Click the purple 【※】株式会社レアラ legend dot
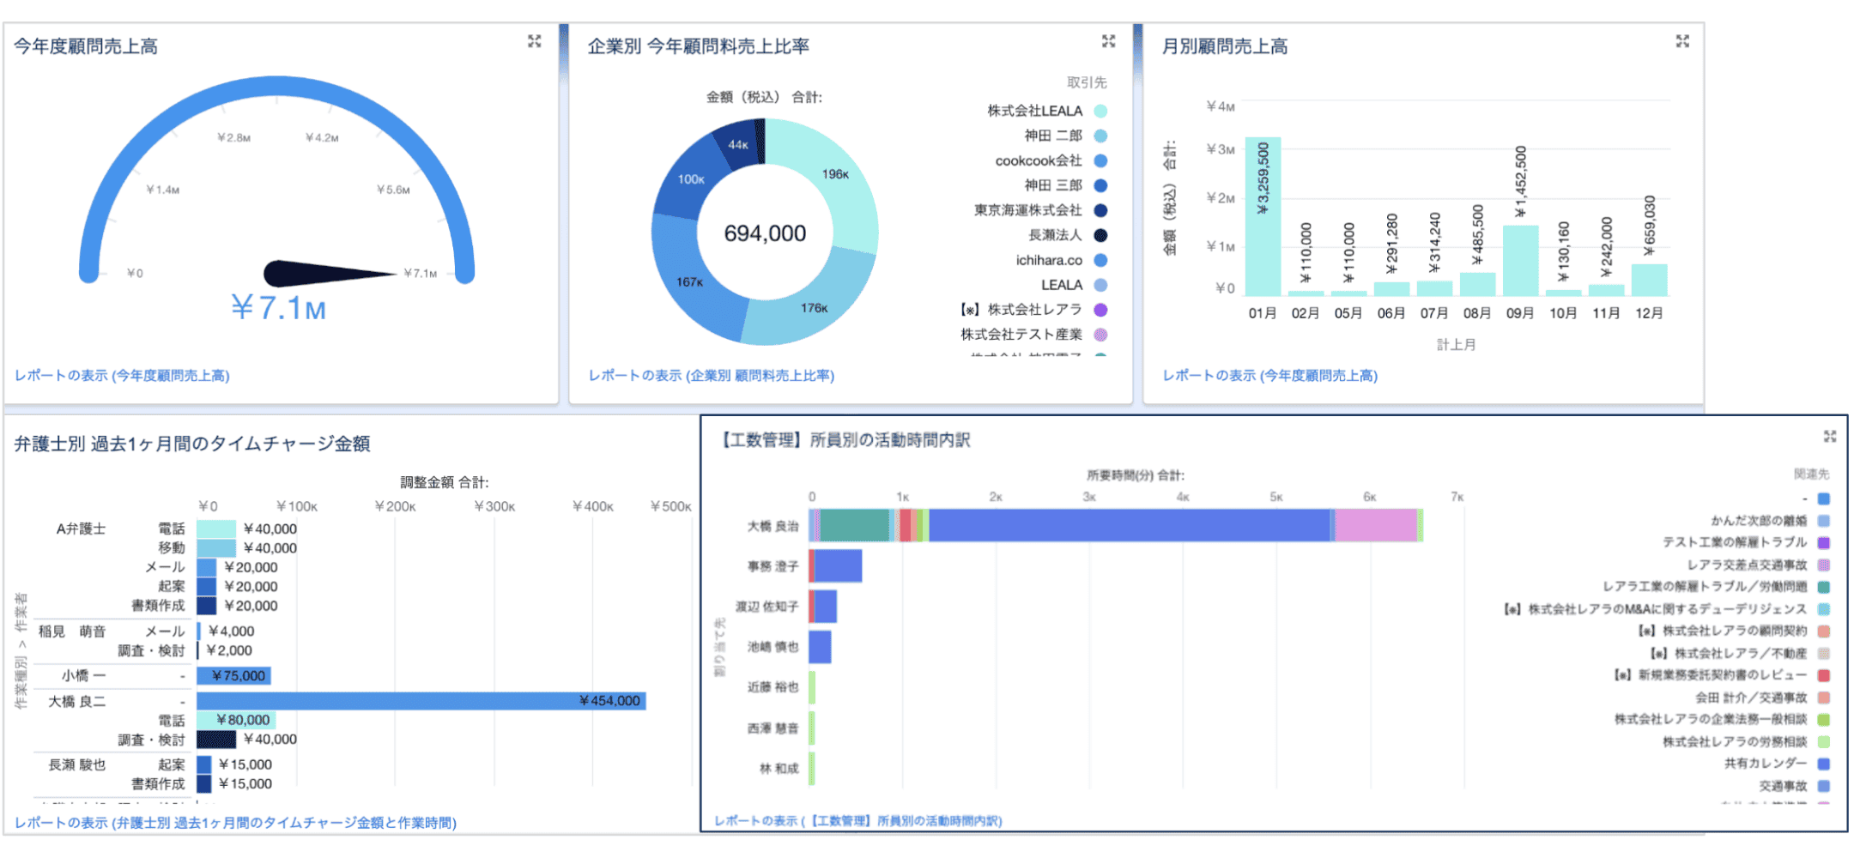Viewport: 1854px width, 858px height. click(1100, 310)
